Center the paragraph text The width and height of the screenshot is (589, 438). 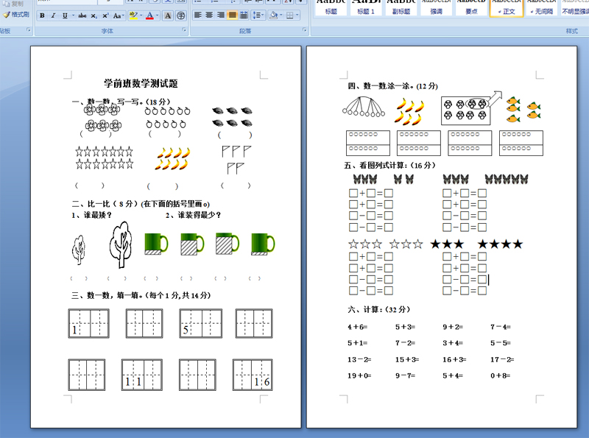tap(210, 15)
